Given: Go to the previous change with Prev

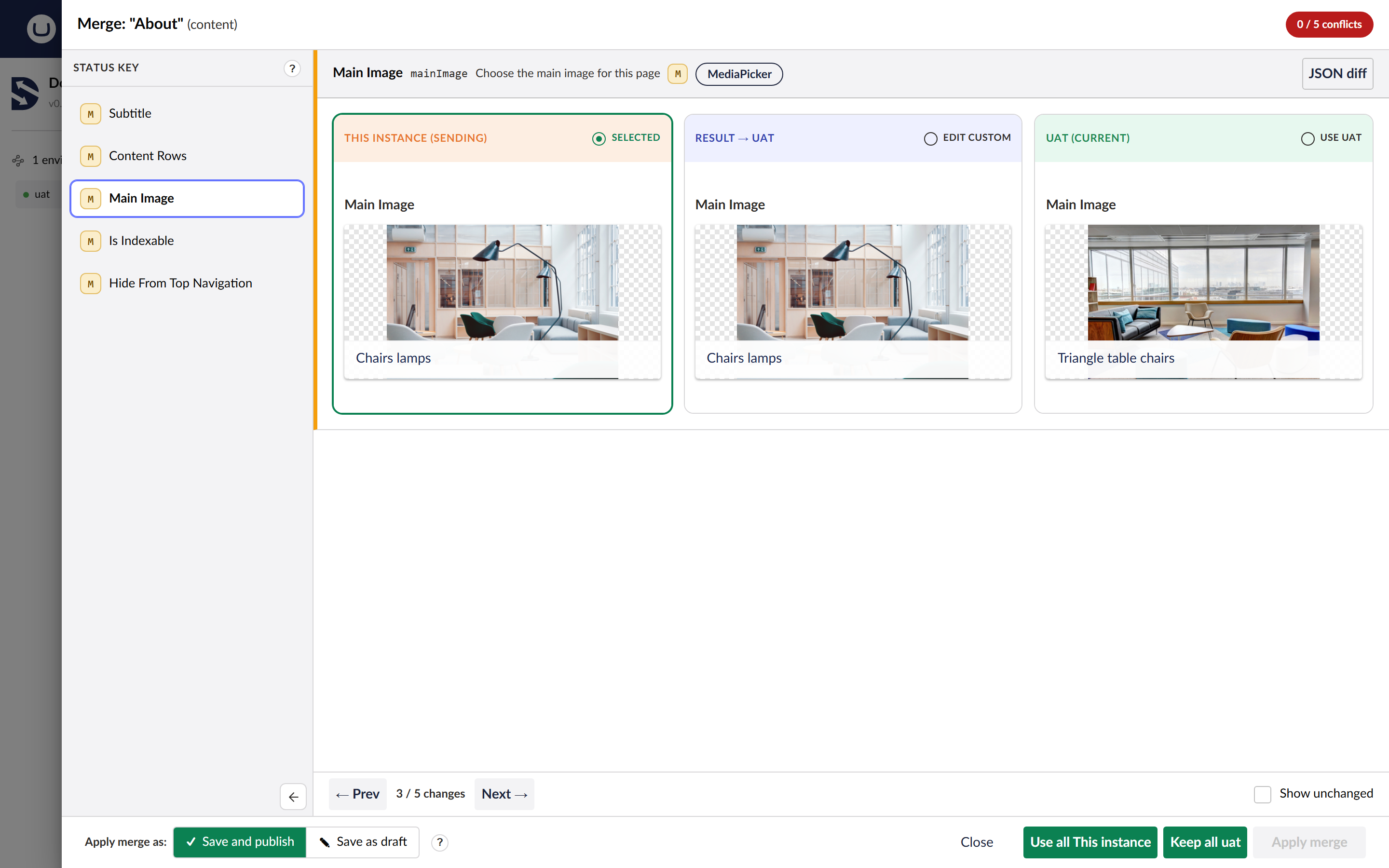Looking at the screenshot, I should point(357,794).
